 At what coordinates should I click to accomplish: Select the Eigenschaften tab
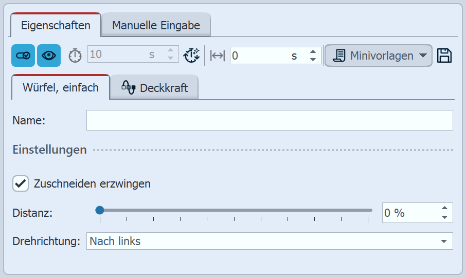[x=56, y=25]
